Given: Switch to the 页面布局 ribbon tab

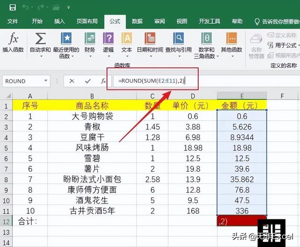Looking at the screenshot, I should (x=87, y=21).
